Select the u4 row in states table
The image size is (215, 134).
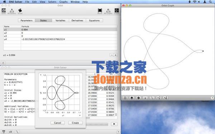coord(60,39)
